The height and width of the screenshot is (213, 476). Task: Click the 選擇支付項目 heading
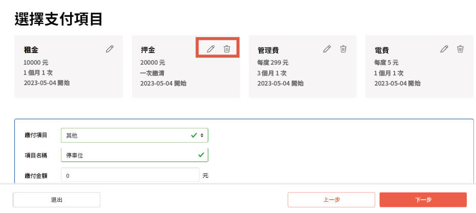58,19
